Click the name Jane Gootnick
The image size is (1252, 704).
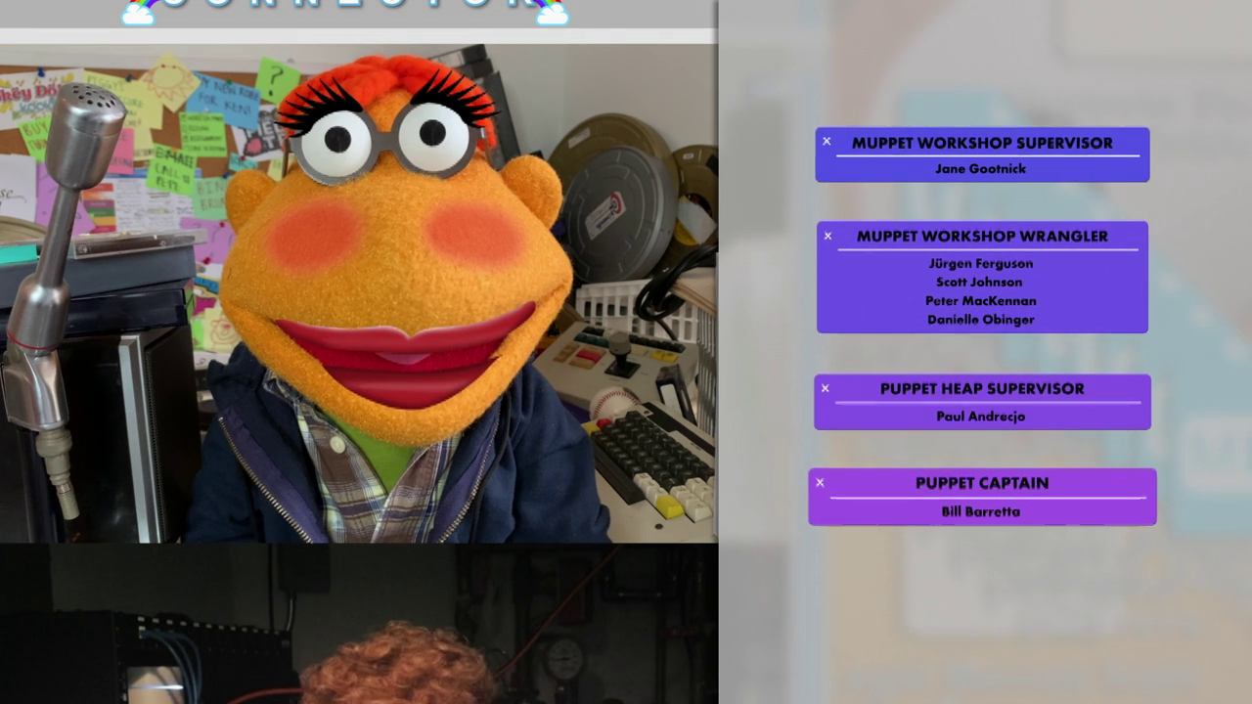pos(981,168)
